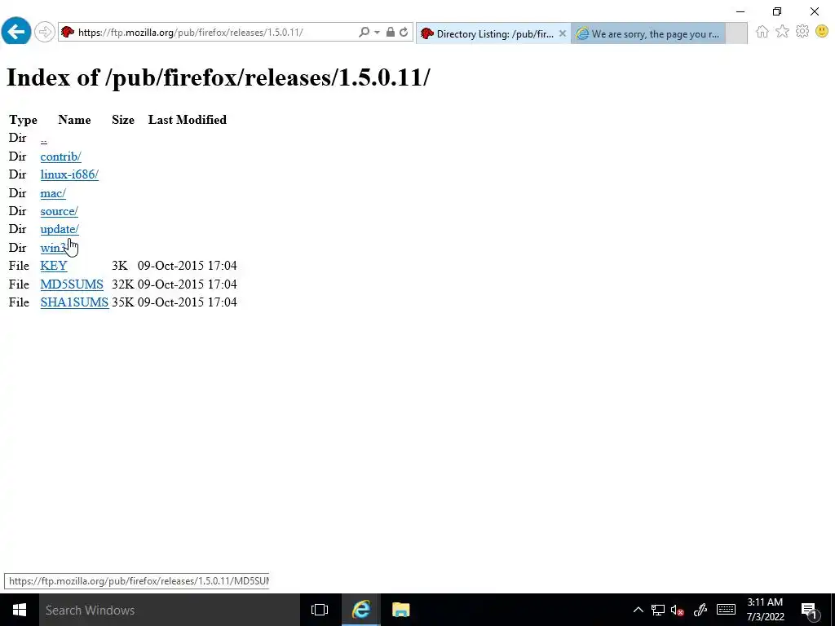
Task: Open the touch keyboard tray icon
Action: [x=726, y=610]
